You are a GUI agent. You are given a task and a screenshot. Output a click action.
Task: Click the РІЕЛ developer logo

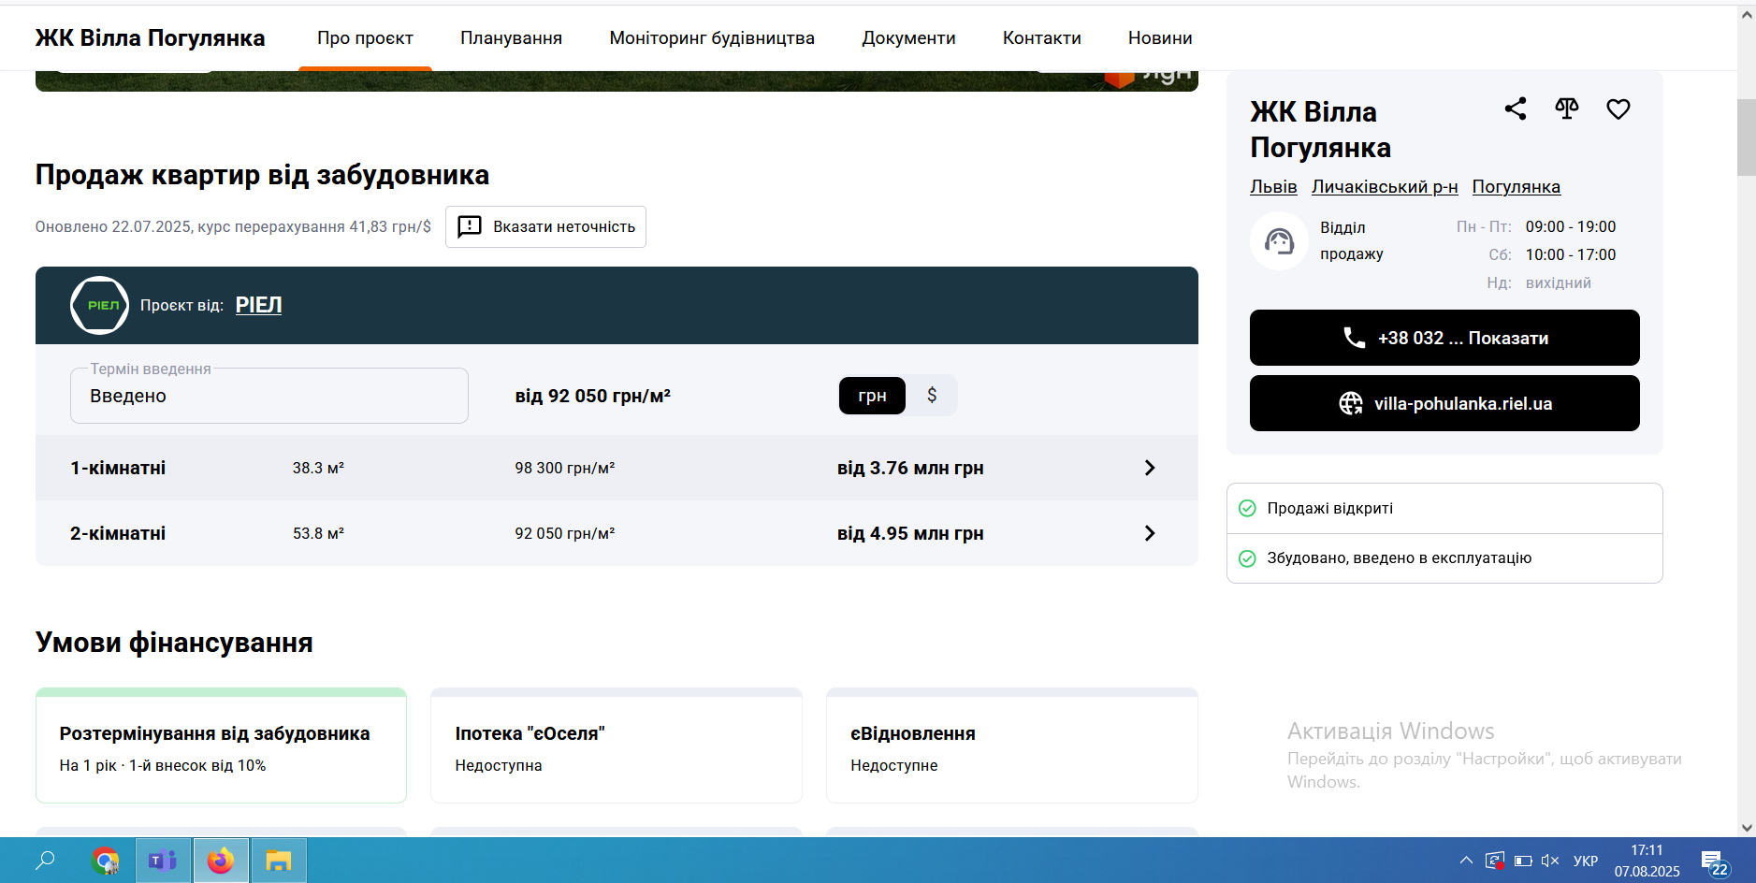[x=100, y=305]
